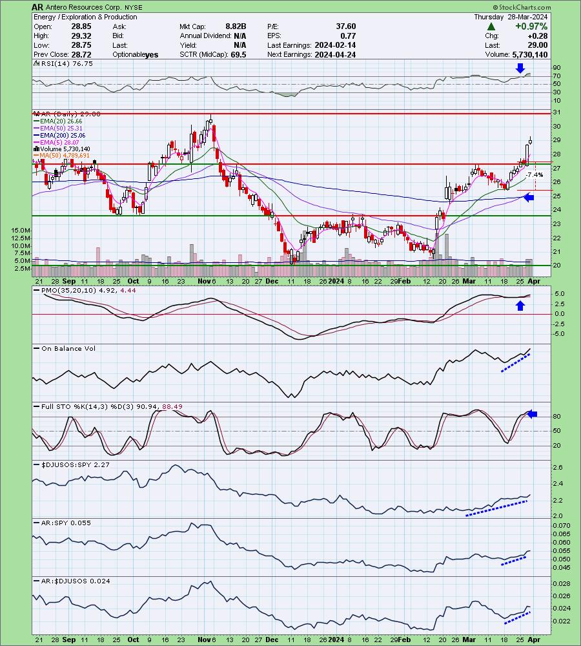Click the Open value 28.85

click(x=81, y=26)
